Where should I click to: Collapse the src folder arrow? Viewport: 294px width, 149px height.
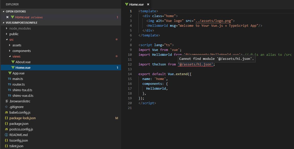[7, 39]
